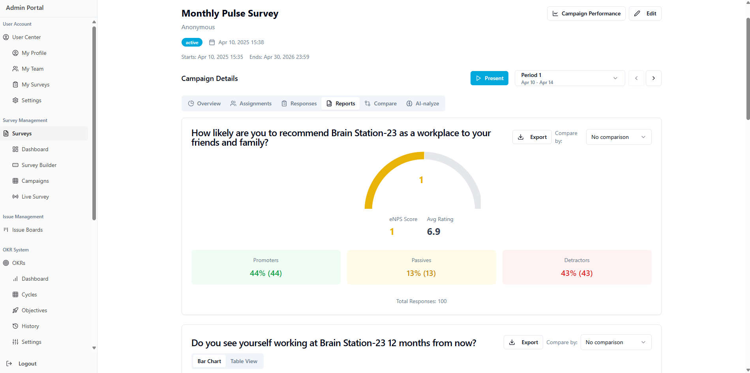Switch to the Responses tab
Viewport: 750px width, 373px height.
[x=299, y=103]
